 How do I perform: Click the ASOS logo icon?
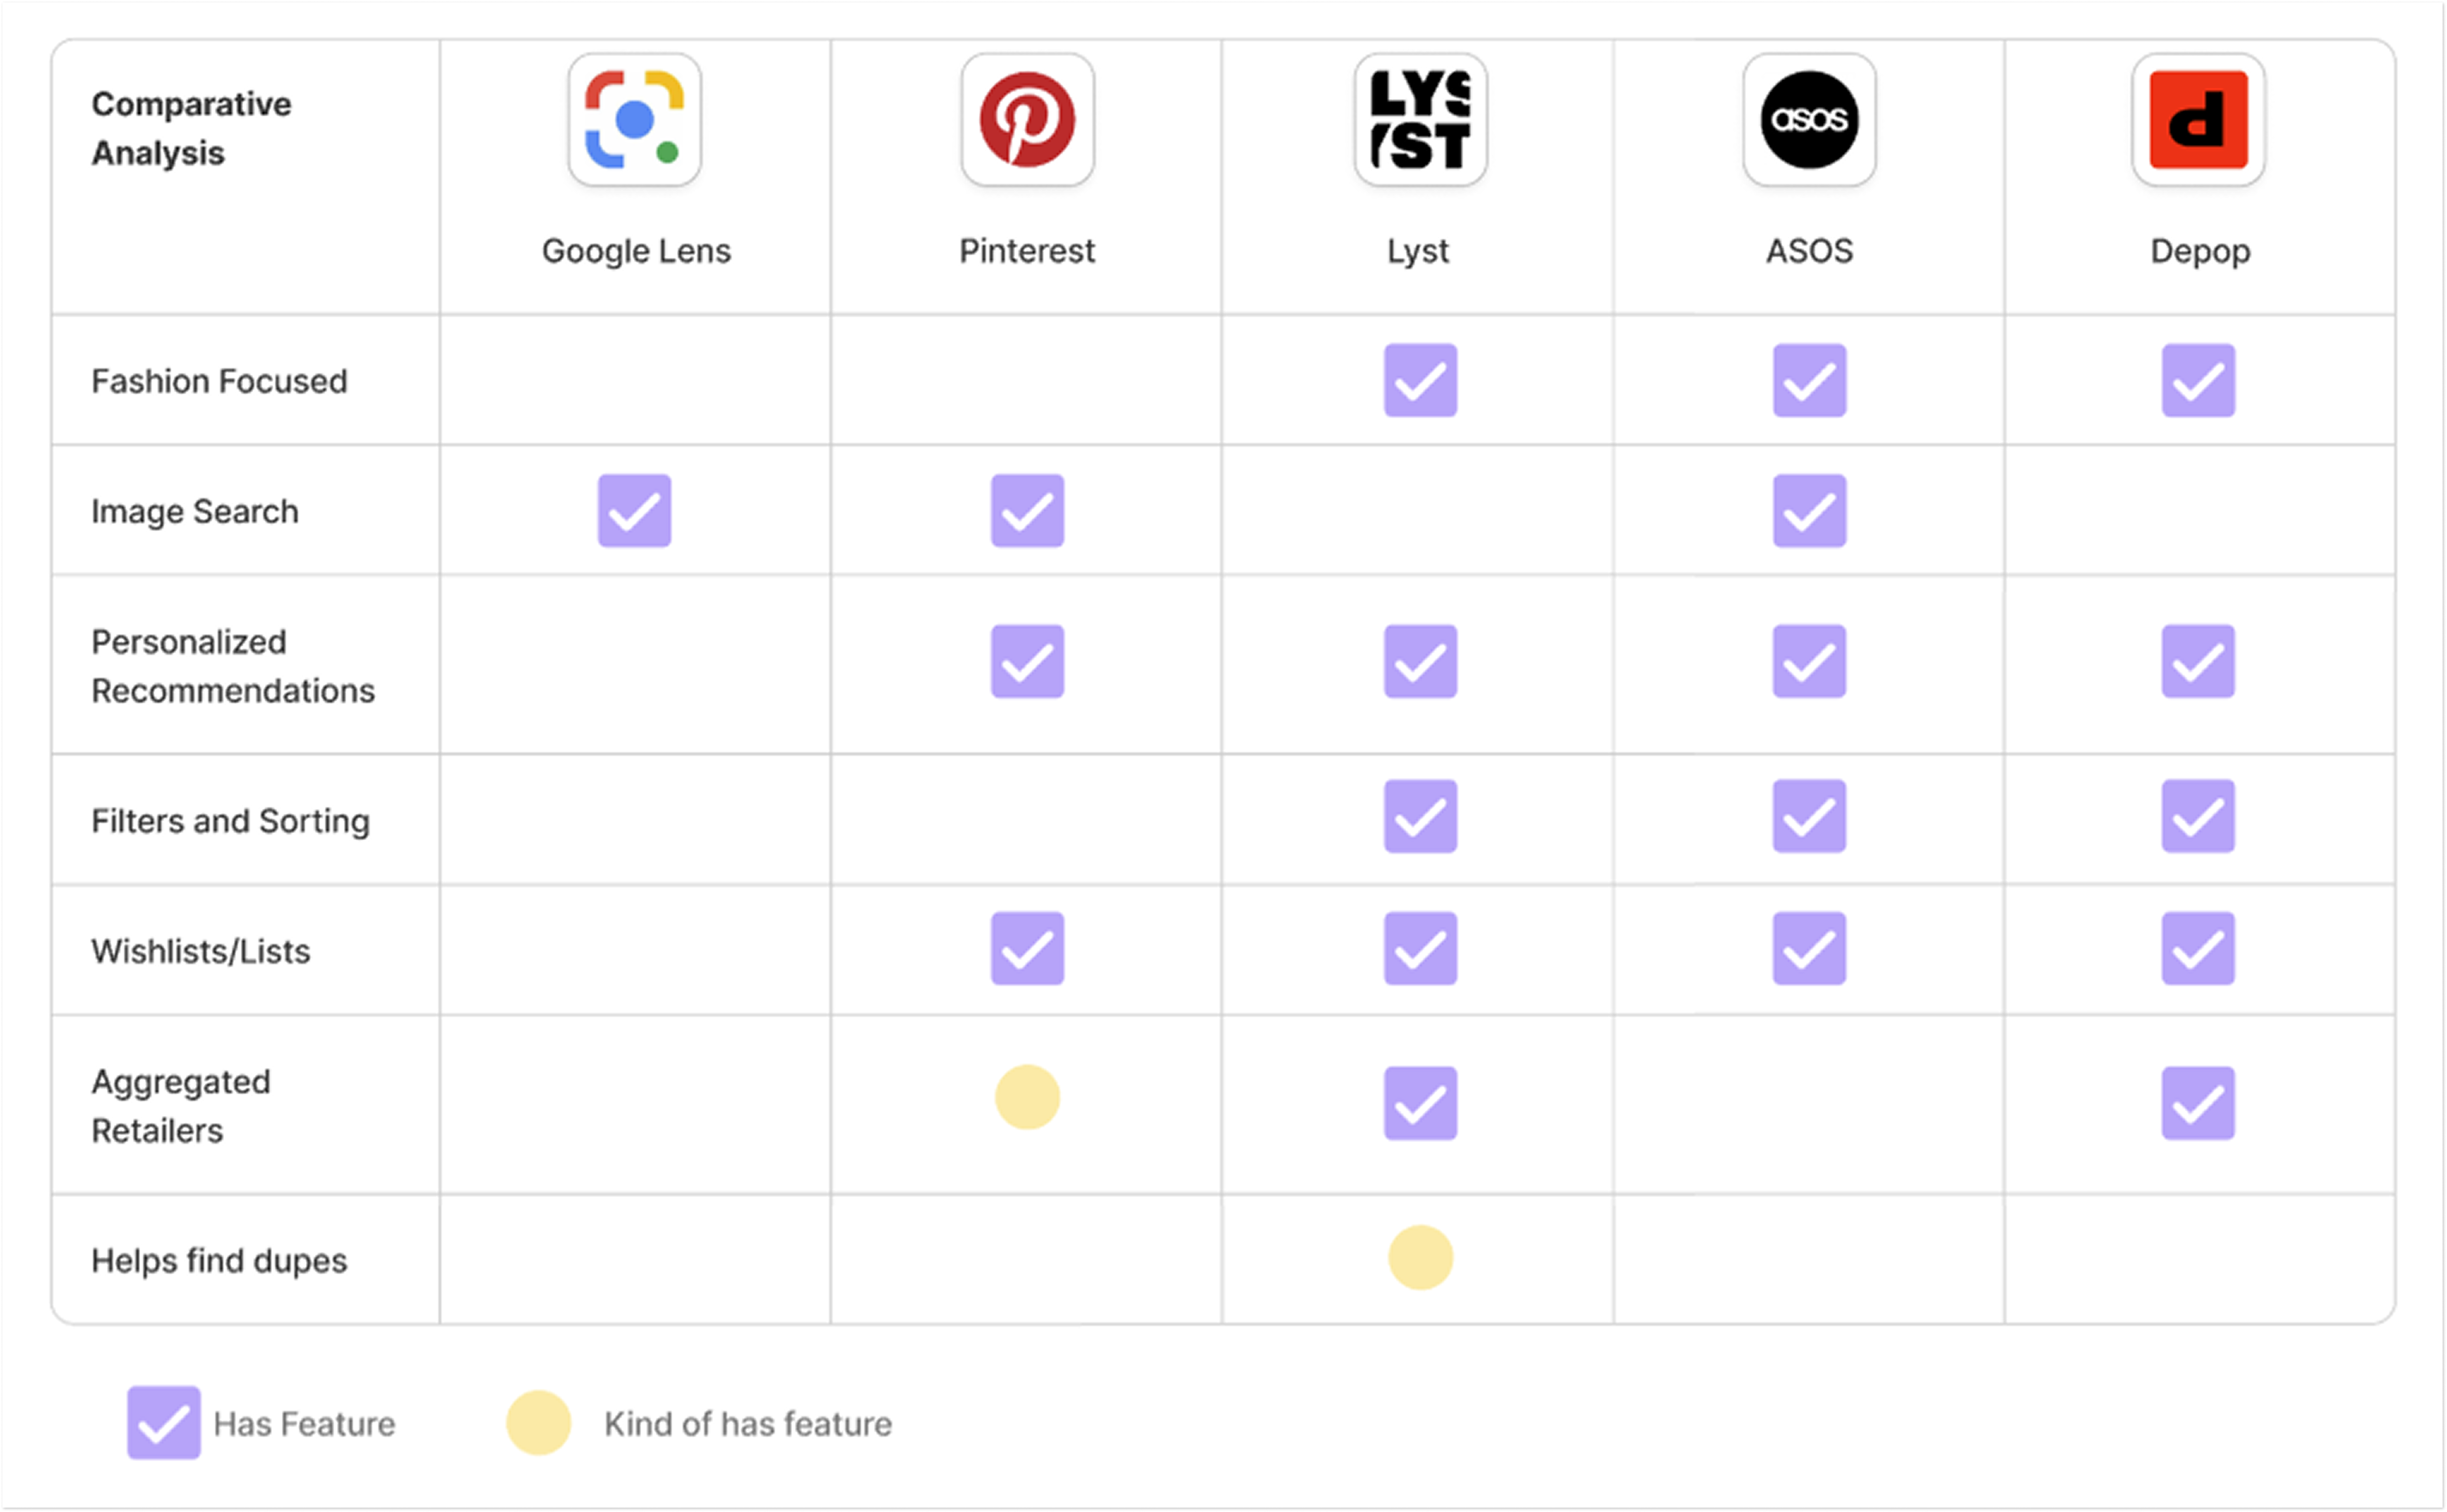1809,120
